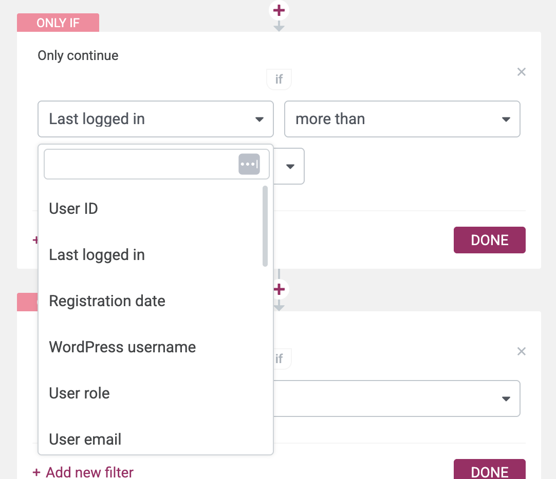
Task: Open the 'more than' condition dropdown
Action: pyautogui.click(x=402, y=119)
